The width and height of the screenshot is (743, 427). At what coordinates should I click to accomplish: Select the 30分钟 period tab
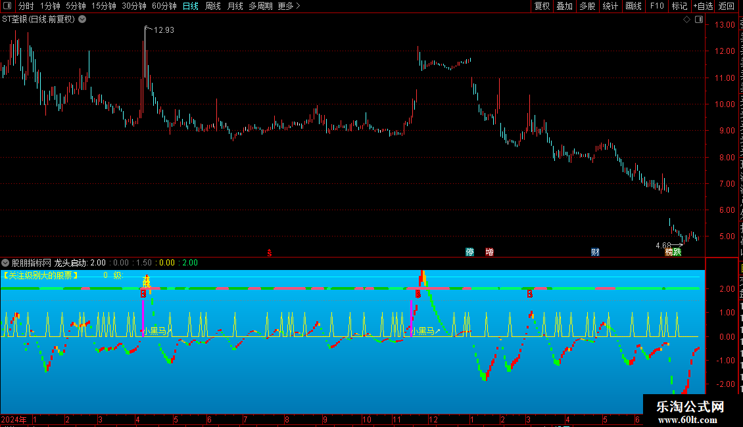(x=134, y=6)
